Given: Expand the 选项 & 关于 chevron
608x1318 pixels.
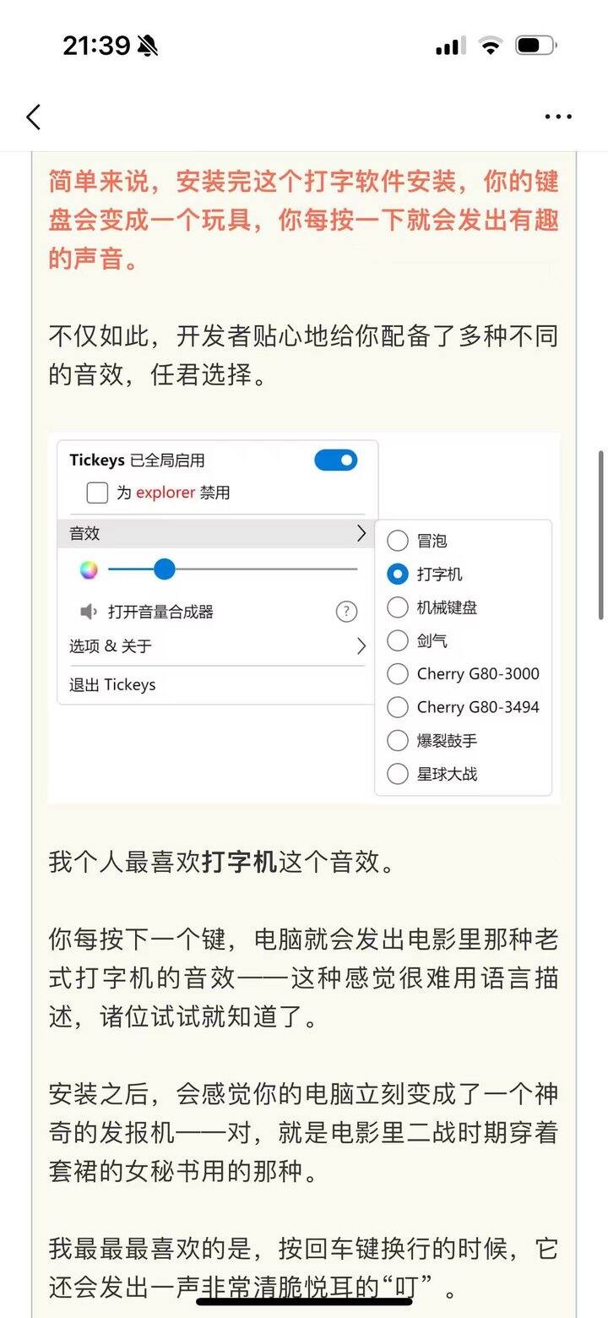Looking at the screenshot, I should (x=361, y=646).
